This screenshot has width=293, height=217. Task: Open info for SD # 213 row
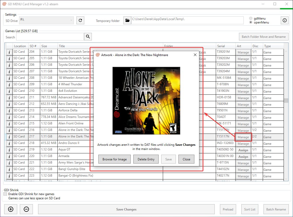[x=9, y=111]
